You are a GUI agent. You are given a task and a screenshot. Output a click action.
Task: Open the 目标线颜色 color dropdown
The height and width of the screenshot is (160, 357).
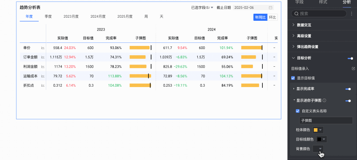tap(322, 139)
